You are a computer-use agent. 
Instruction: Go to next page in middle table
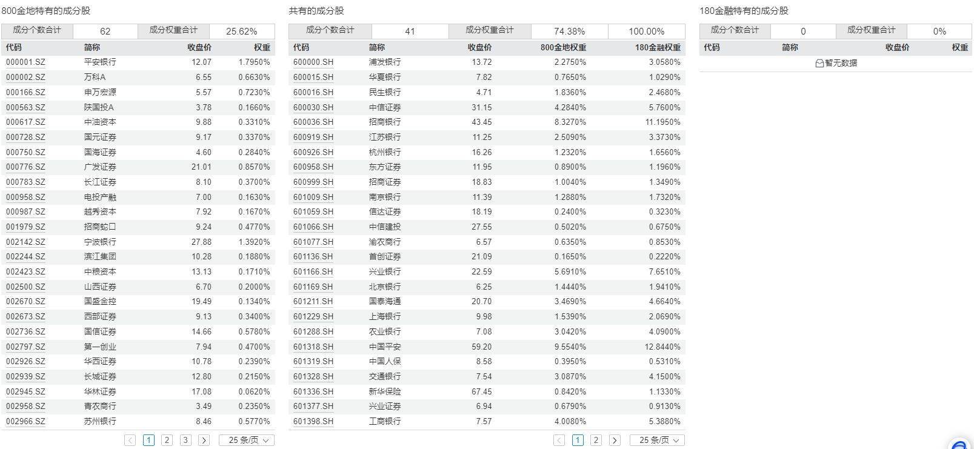pyautogui.click(x=615, y=441)
